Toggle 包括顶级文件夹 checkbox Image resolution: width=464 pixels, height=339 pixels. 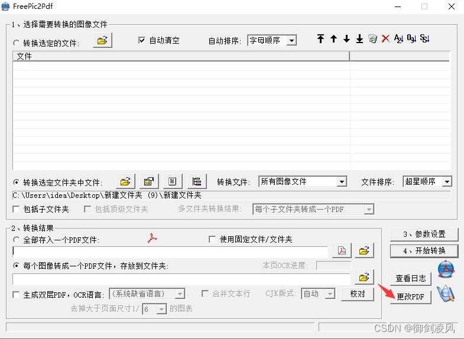click(x=87, y=209)
